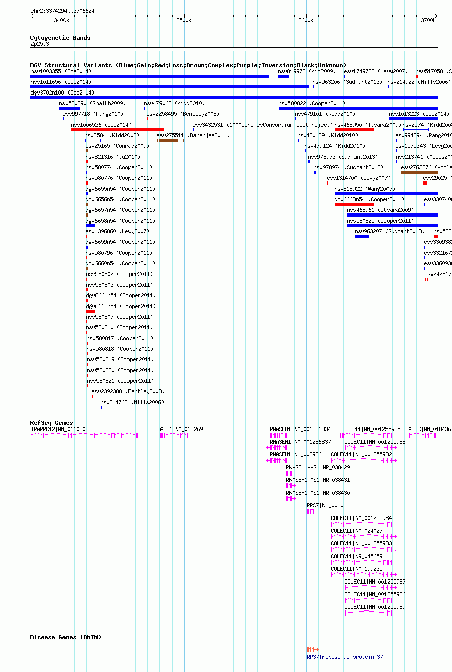Select variant esv997718 (Pang2010)
The height and width of the screenshot is (672, 452).
93,114
